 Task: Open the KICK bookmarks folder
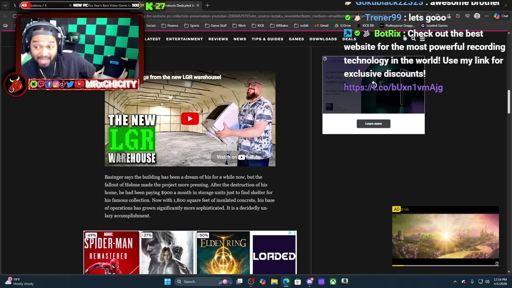[258, 26]
